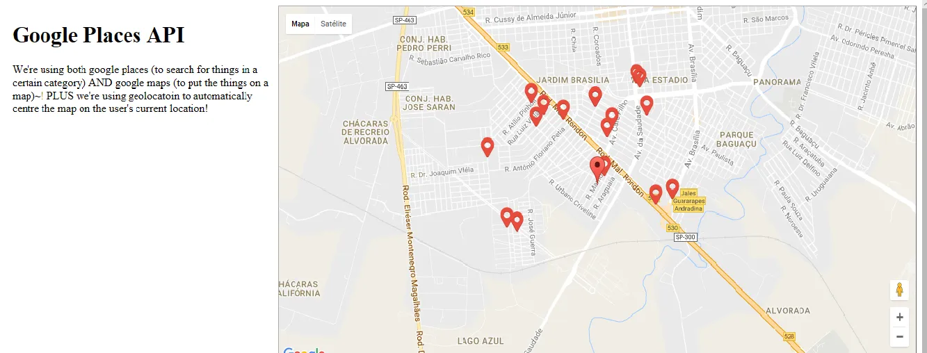The width and height of the screenshot is (927, 353).
Task: Click the Google Places API heading
Action: (x=99, y=35)
